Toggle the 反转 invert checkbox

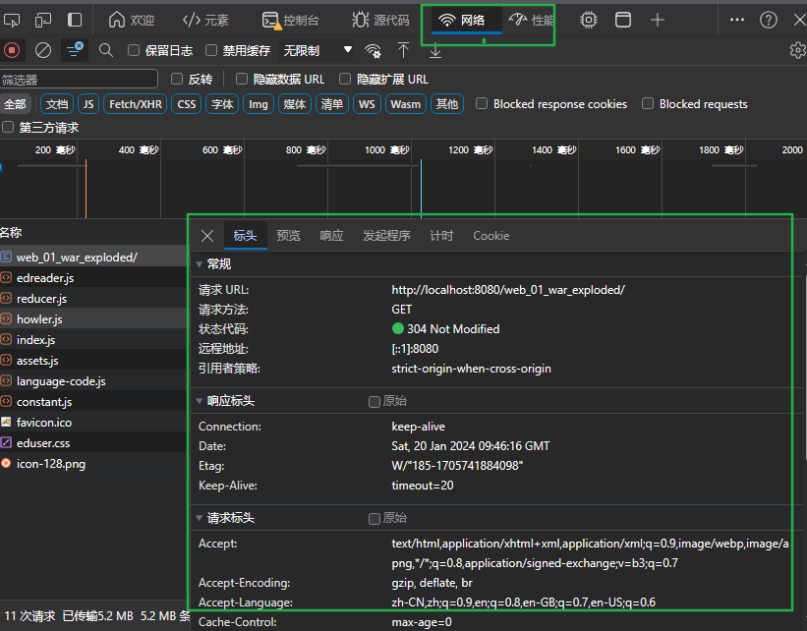(177, 79)
